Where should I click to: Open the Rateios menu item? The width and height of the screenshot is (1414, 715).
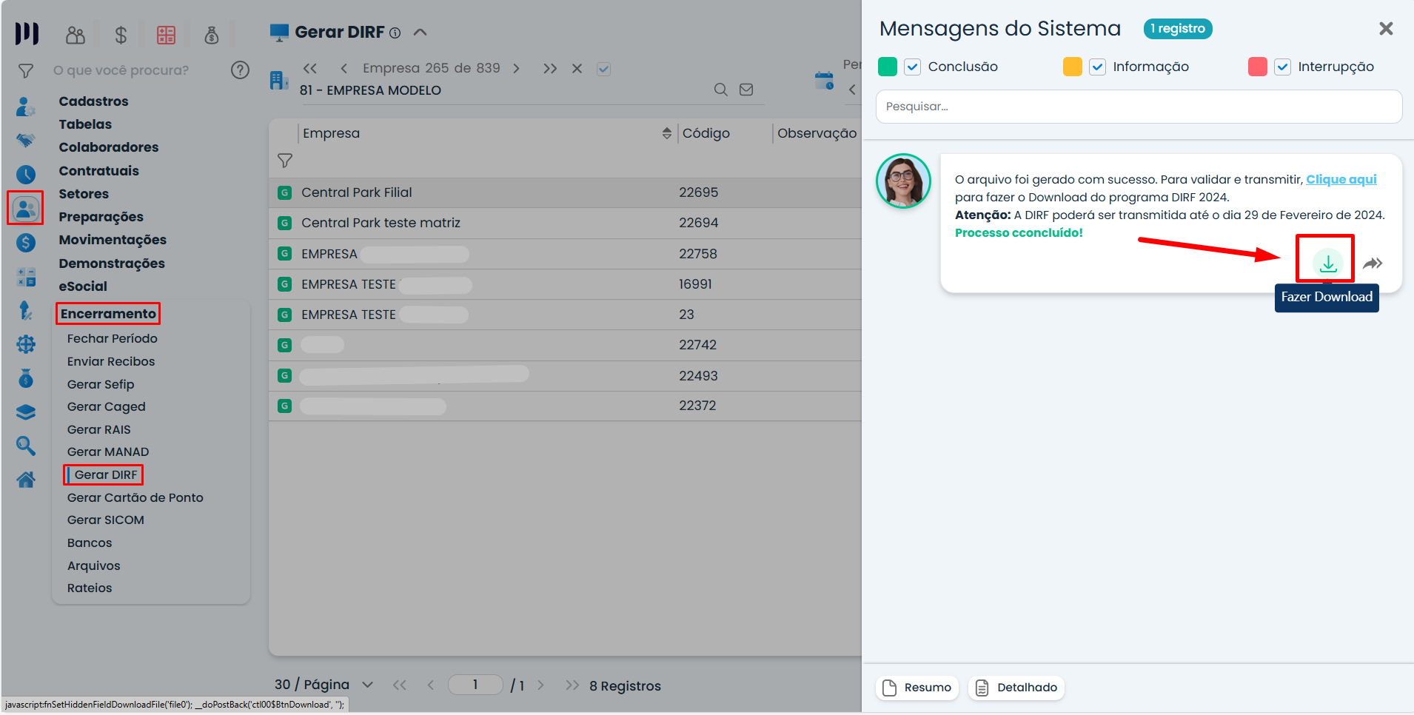point(90,588)
